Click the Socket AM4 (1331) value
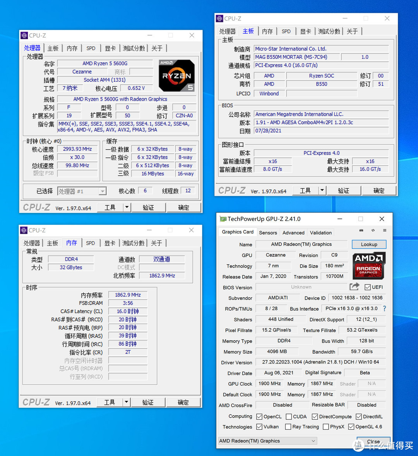This screenshot has height=456, width=418. point(105,80)
